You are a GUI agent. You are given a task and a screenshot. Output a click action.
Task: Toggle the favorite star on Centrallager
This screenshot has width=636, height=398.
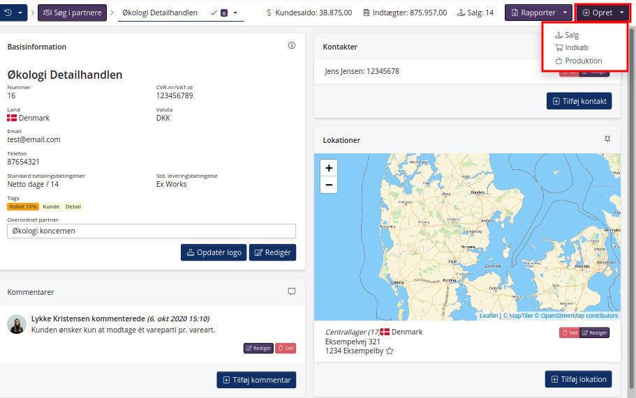[390, 351]
